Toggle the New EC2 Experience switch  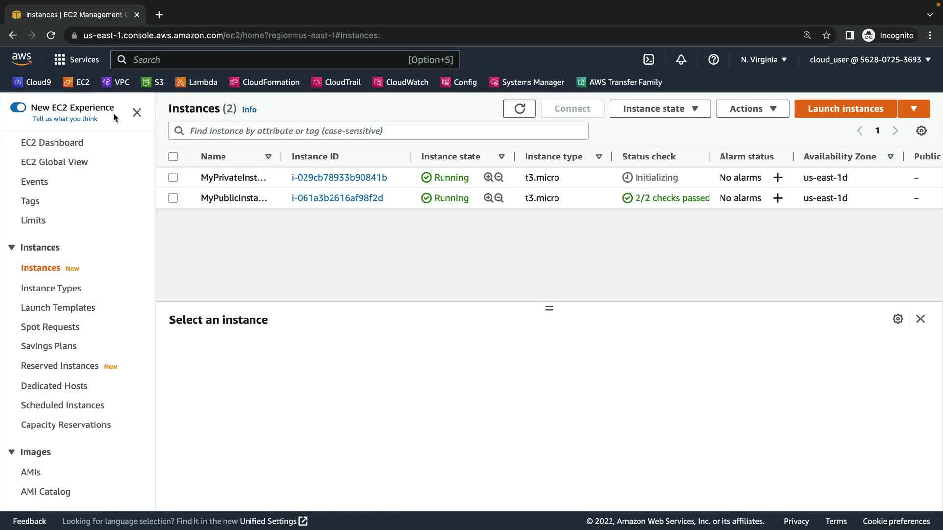point(18,107)
